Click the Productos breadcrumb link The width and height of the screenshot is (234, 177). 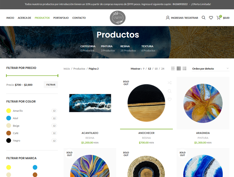pyautogui.click(x=79, y=69)
